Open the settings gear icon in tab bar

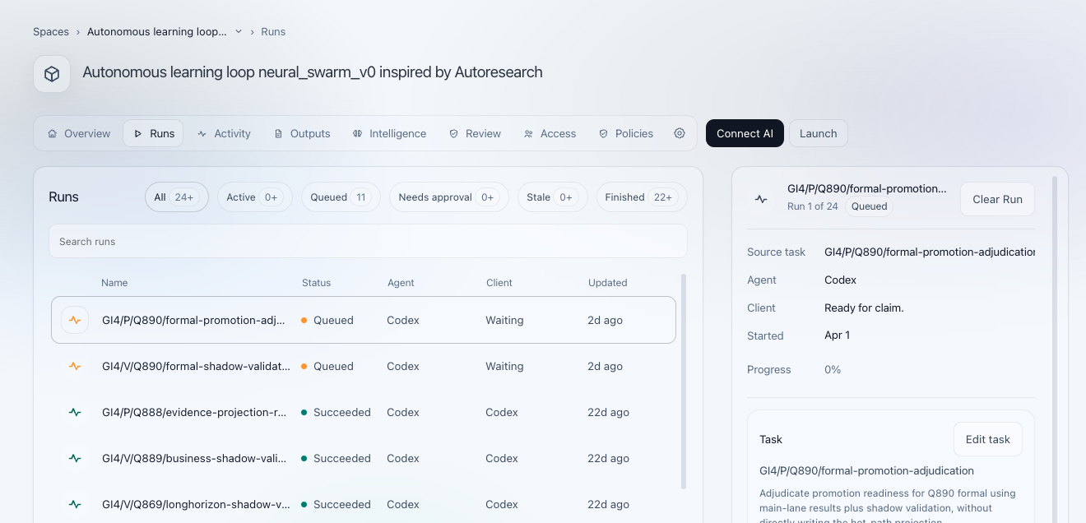coord(680,133)
